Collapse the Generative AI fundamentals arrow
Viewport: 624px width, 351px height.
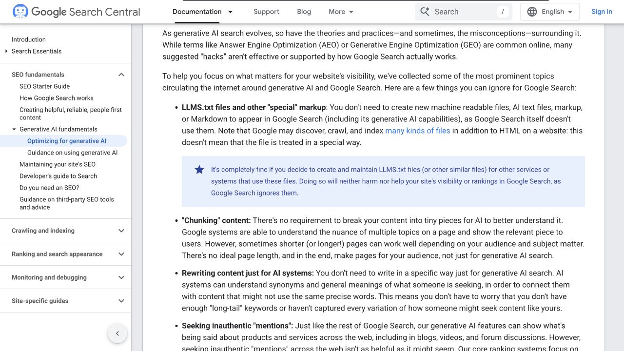point(14,129)
